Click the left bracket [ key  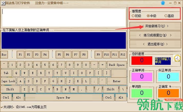point(98,73)
